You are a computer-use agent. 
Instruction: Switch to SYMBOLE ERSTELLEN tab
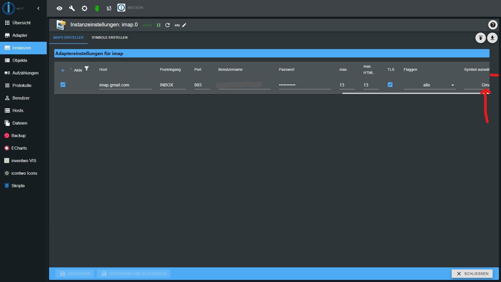(x=109, y=37)
